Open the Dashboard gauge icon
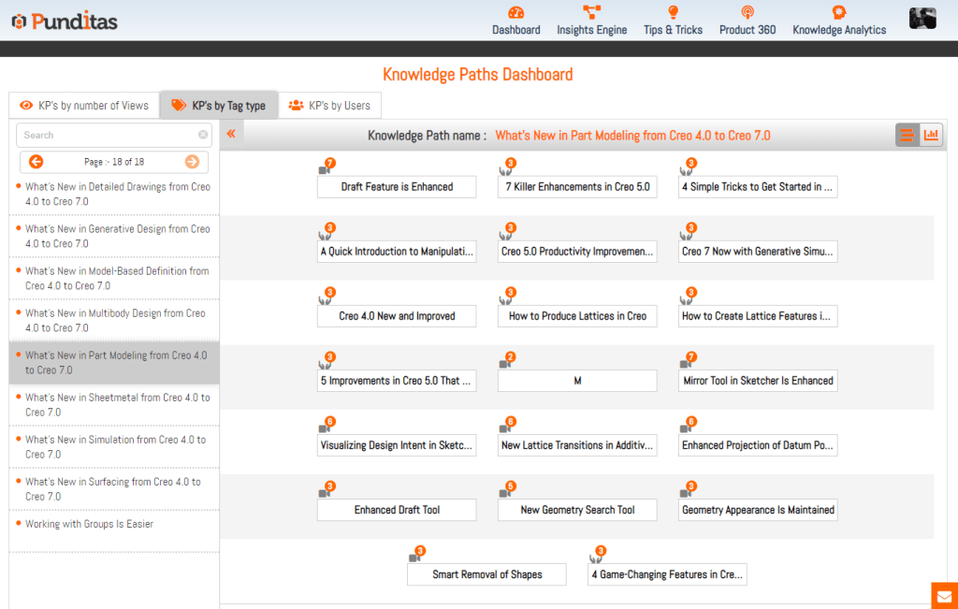Screen dimensions: 958x609 pos(516,13)
